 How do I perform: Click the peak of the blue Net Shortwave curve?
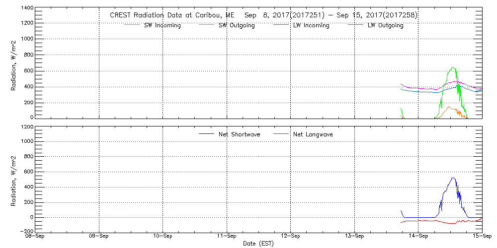click(453, 178)
